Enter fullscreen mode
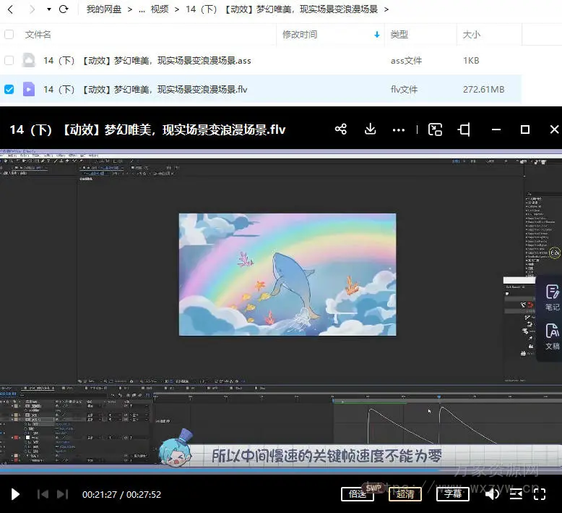The width and height of the screenshot is (562, 513). (x=540, y=494)
